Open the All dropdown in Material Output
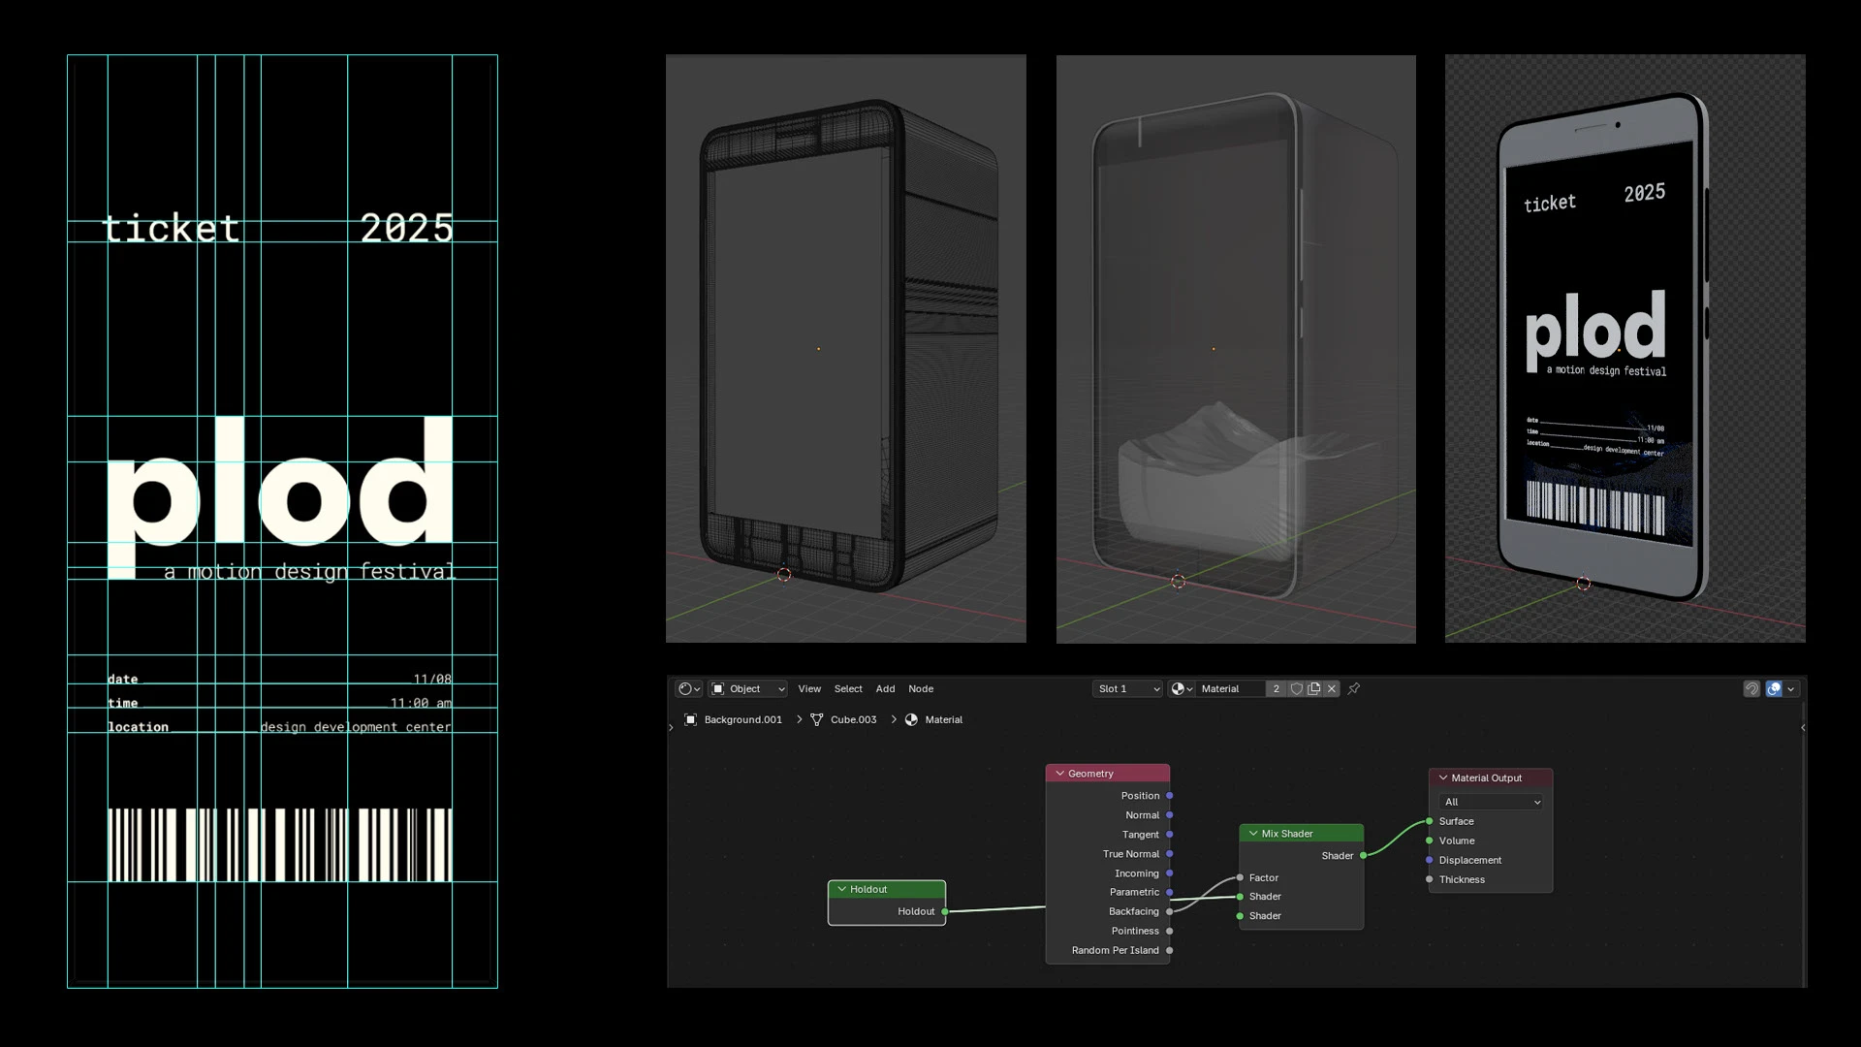The width and height of the screenshot is (1861, 1047). [x=1491, y=802]
